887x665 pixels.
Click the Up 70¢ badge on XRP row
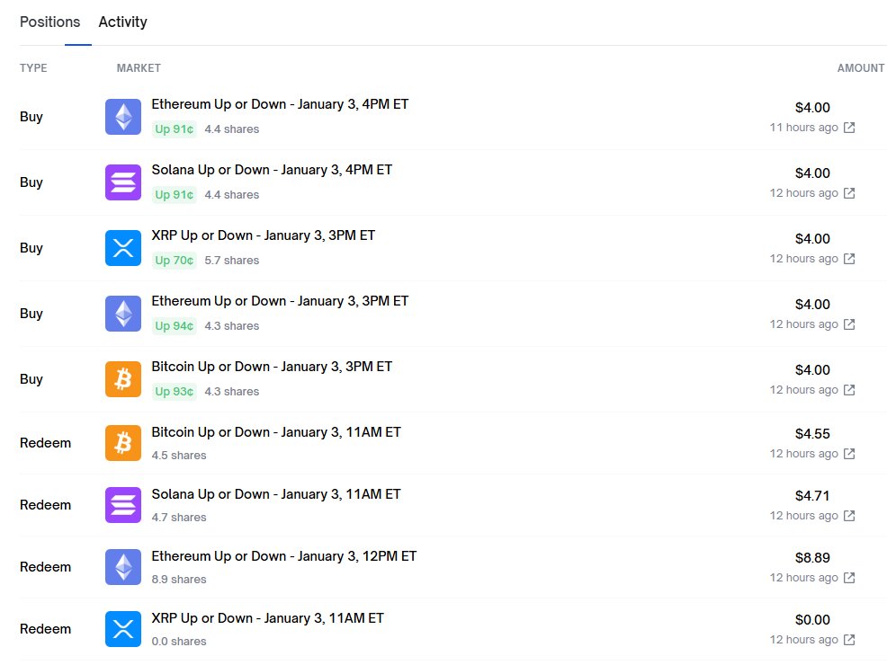(175, 261)
